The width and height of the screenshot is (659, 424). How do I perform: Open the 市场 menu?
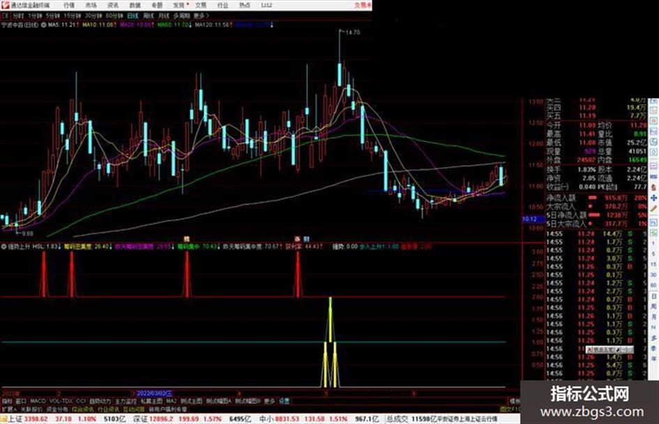[91, 5]
